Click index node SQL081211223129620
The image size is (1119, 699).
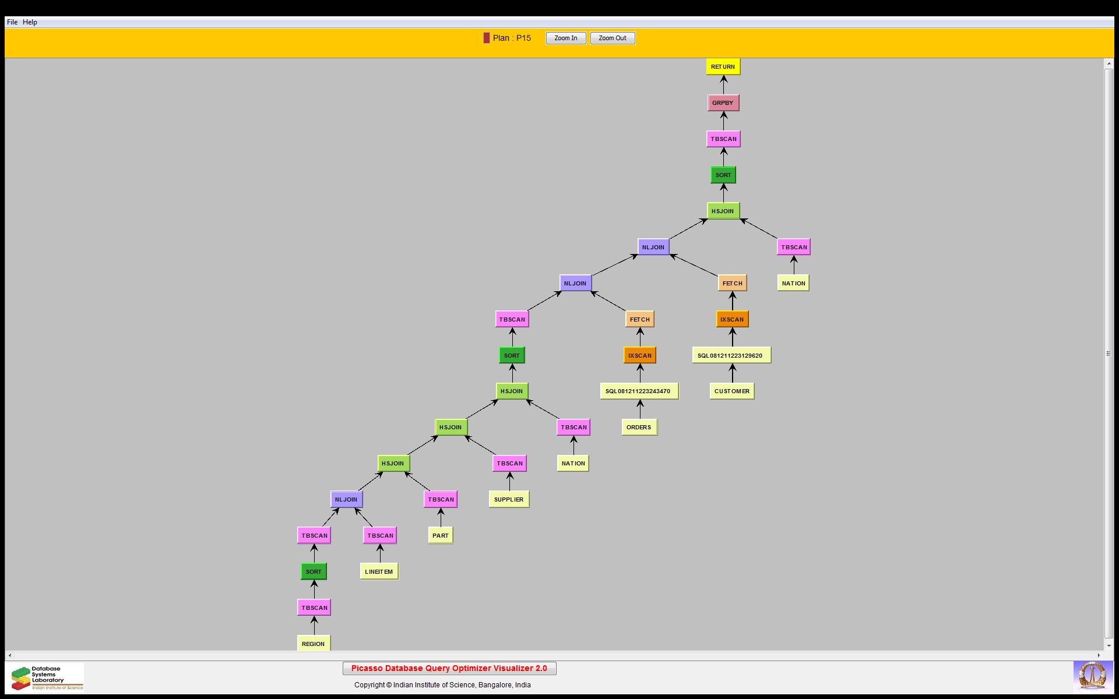731,355
